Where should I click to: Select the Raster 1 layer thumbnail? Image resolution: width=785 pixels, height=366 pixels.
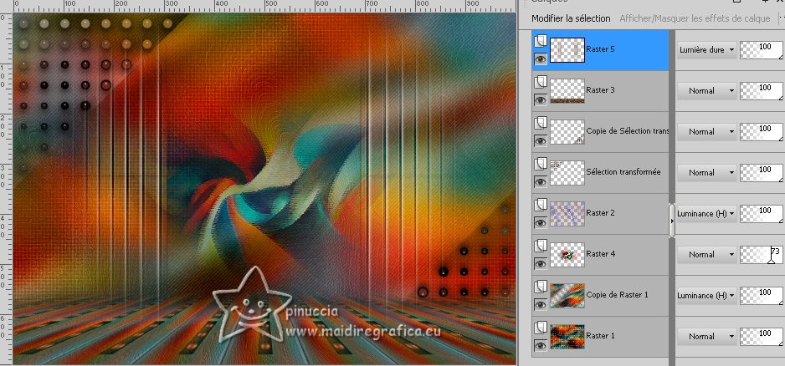567,337
